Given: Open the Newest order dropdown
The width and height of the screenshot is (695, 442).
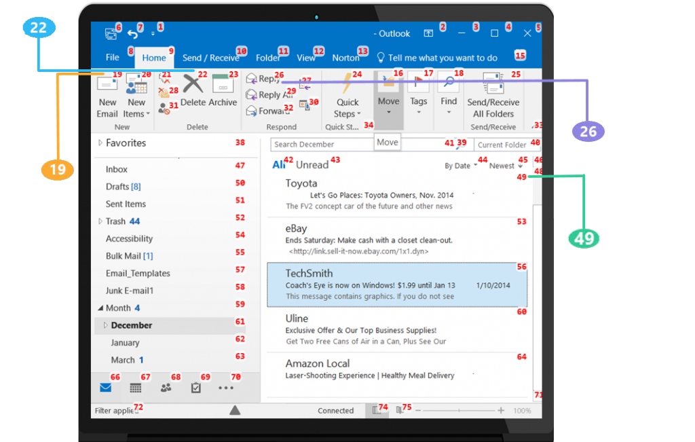Looking at the screenshot, I should click(x=506, y=166).
